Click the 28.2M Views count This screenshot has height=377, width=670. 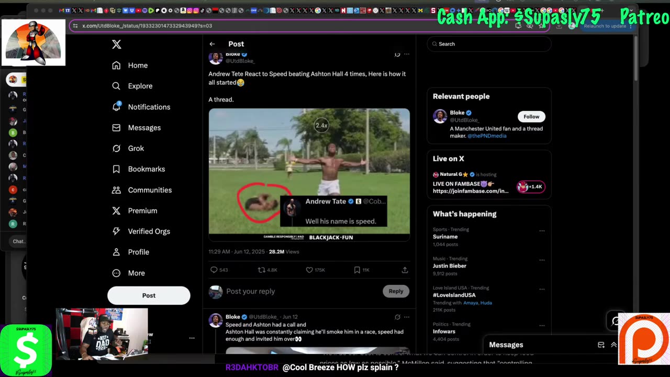click(x=284, y=252)
